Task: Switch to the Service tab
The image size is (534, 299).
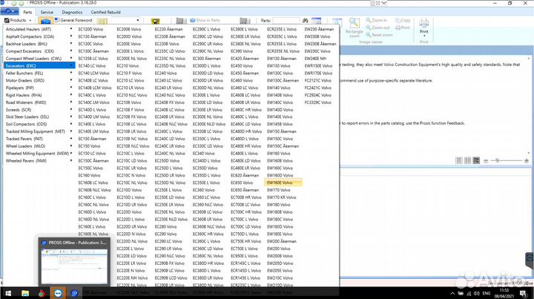Action: 47,12
